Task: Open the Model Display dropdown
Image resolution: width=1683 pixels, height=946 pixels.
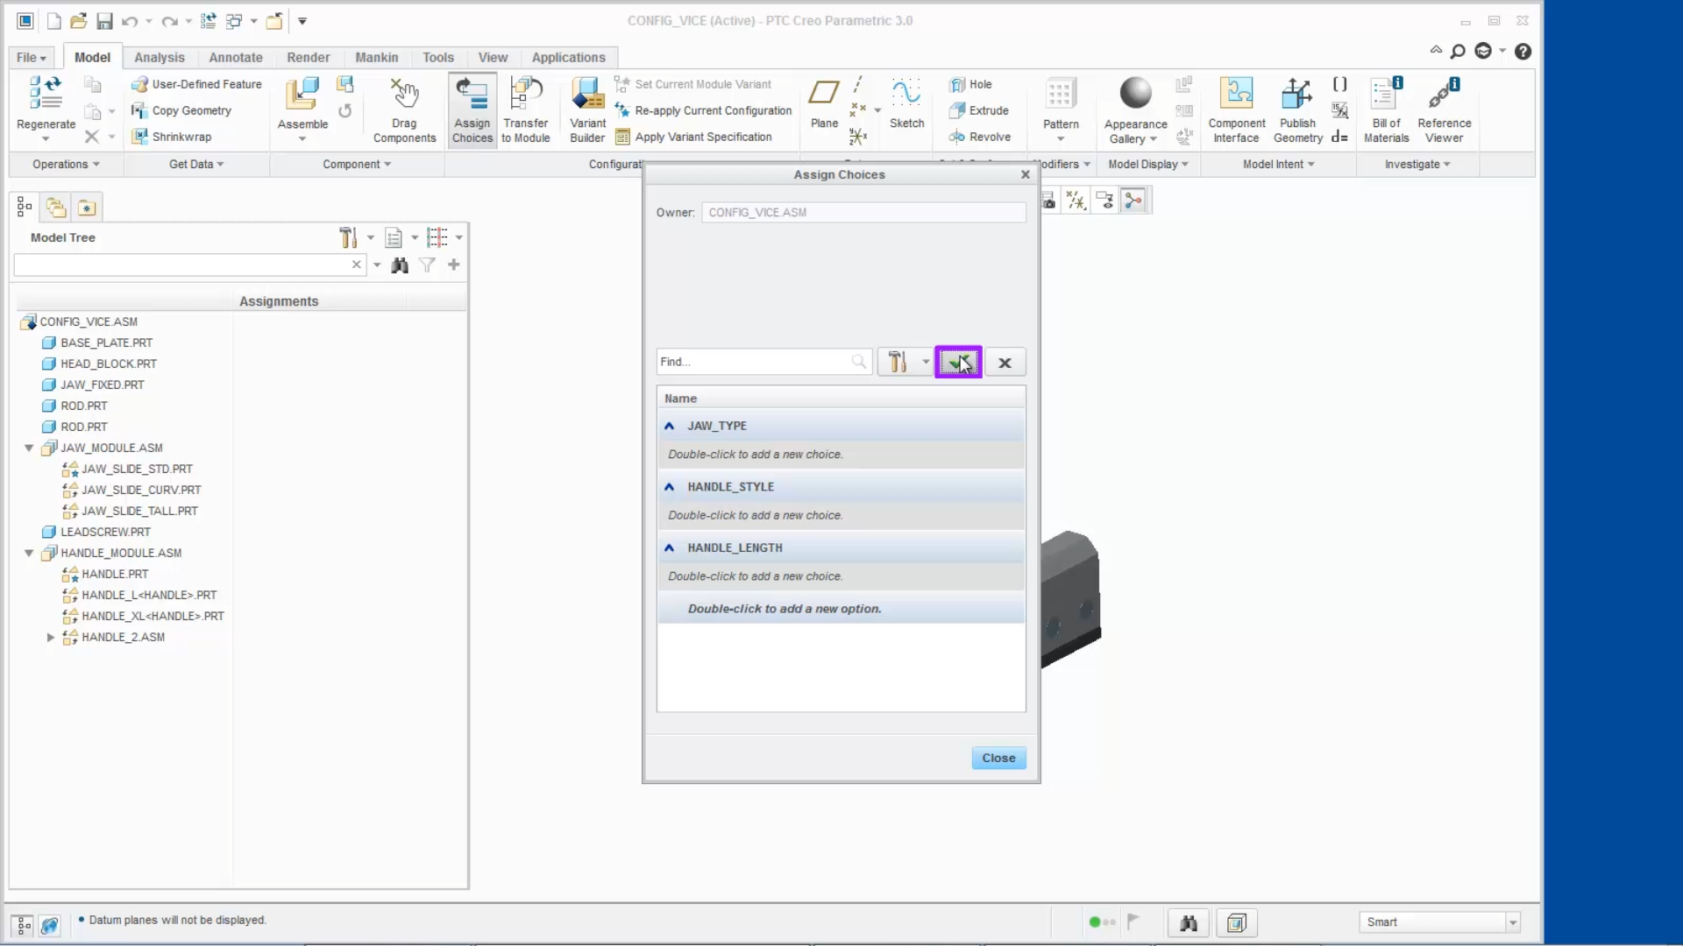Action: (x=1147, y=164)
